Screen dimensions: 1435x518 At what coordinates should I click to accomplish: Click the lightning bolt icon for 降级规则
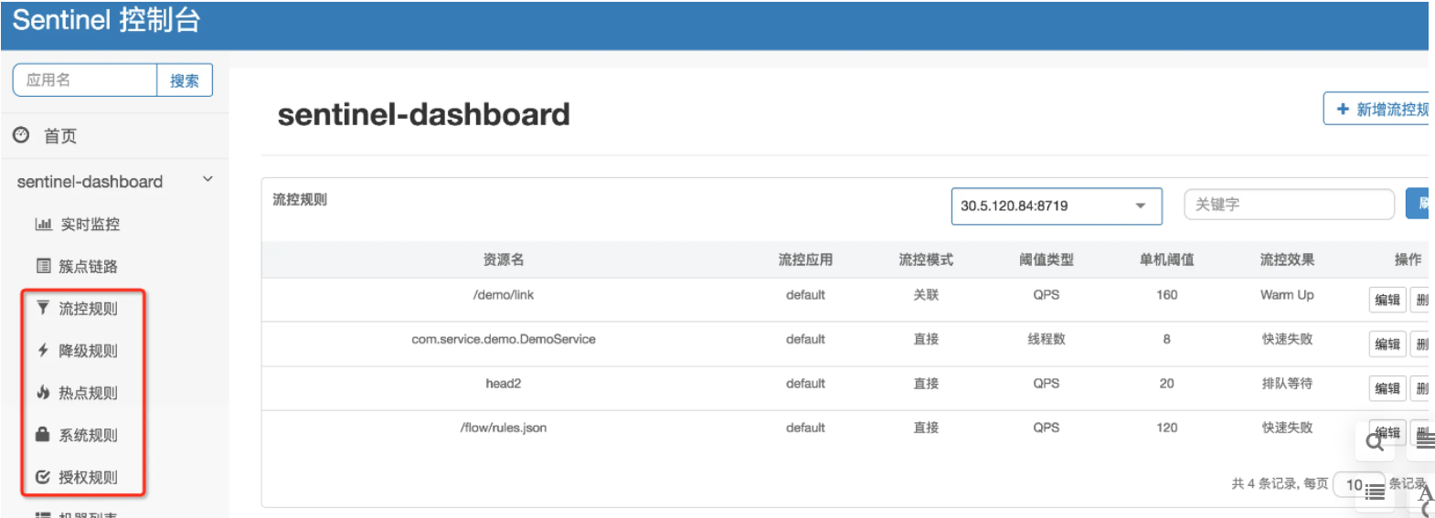(x=43, y=350)
